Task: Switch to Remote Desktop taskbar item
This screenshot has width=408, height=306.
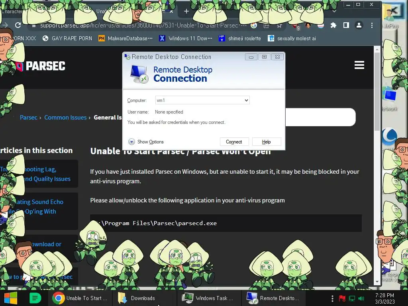Action: pyautogui.click(x=273, y=298)
